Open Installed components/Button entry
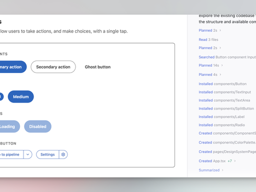This screenshot has height=192, width=256. tap(222, 84)
